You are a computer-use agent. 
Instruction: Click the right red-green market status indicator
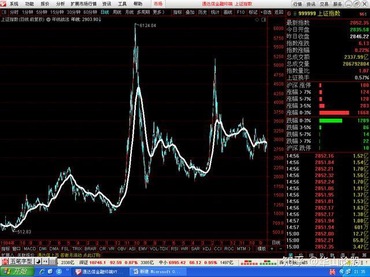[268, 263]
